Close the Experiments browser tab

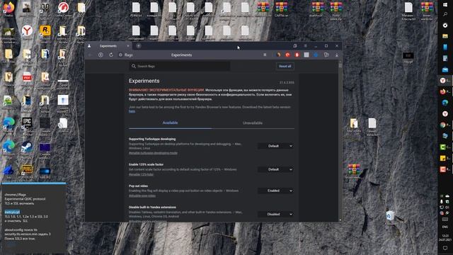click(x=128, y=45)
